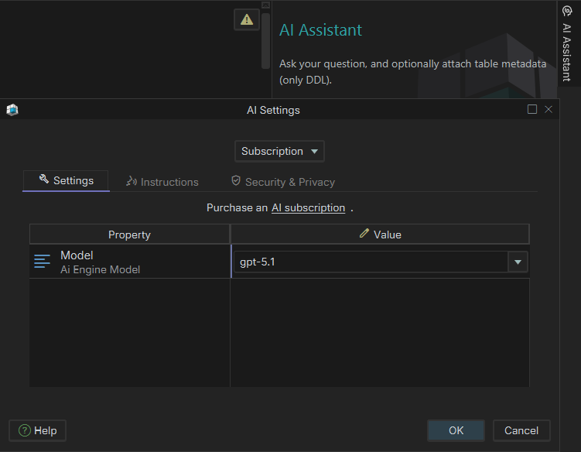Dismiss the dialog with Cancel
The width and height of the screenshot is (581, 452).
click(x=521, y=430)
